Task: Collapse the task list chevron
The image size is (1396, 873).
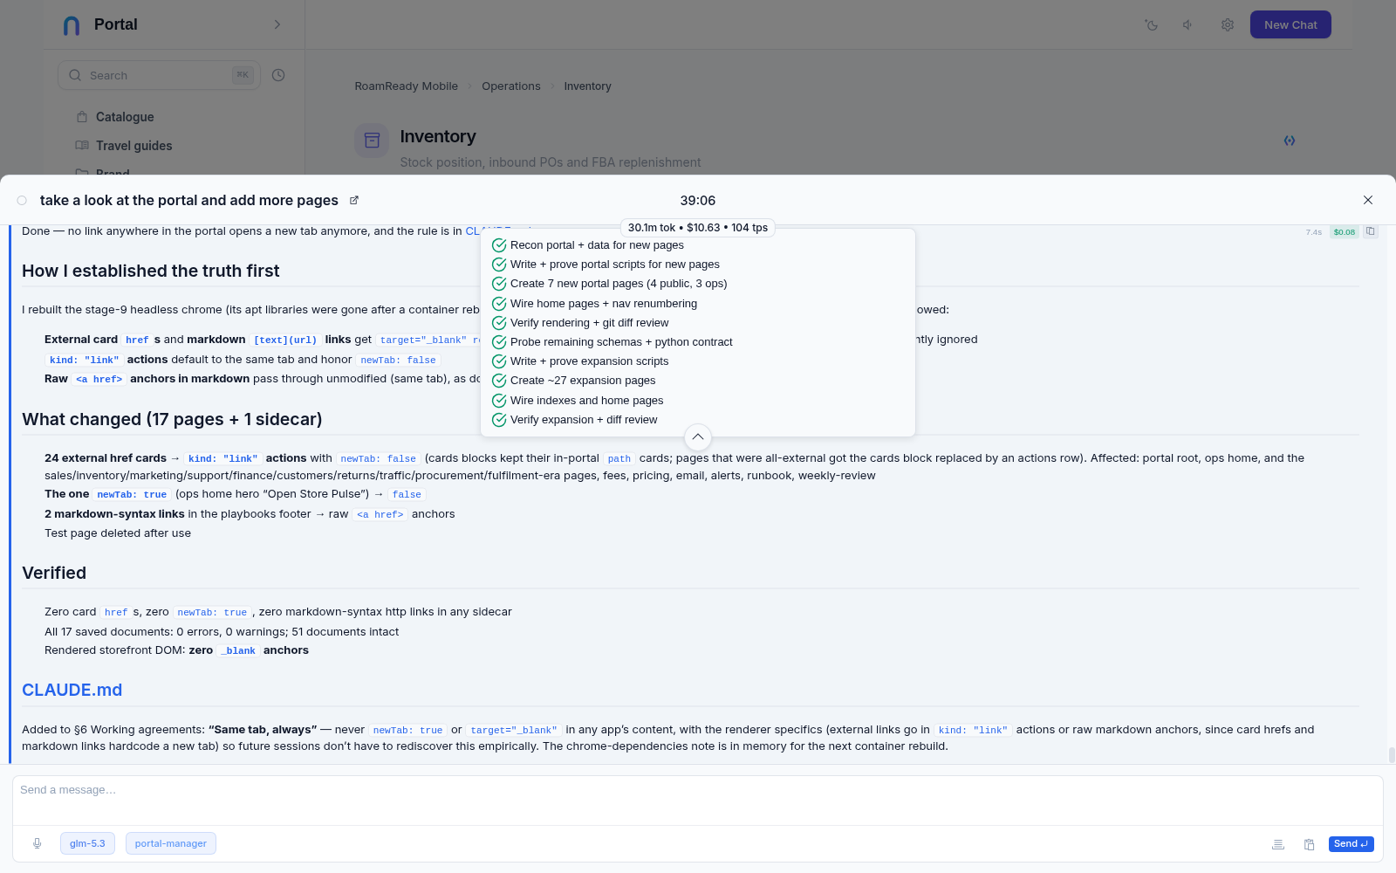Action: 698,436
